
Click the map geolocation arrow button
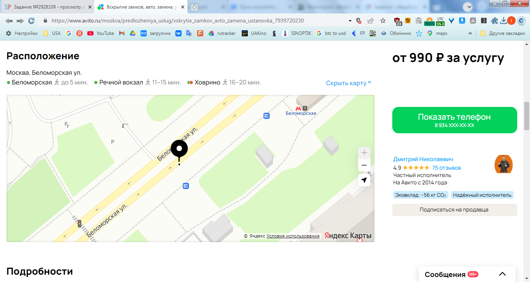(x=364, y=180)
